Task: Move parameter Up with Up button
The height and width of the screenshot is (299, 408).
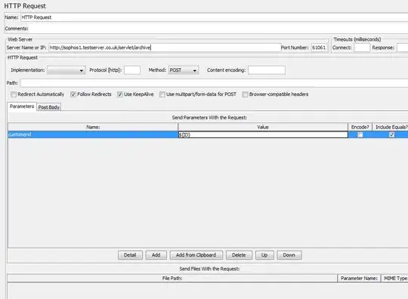Action: click(x=264, y=255)
